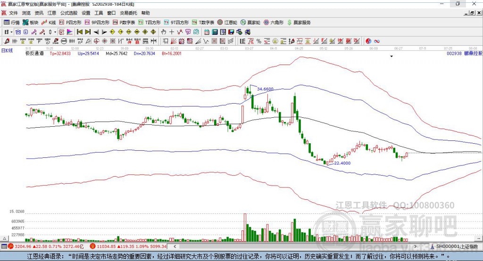This screenshot has height=261, width=483.
Task: Open the 公式选股 menu
Action: (x=69, y=13)
